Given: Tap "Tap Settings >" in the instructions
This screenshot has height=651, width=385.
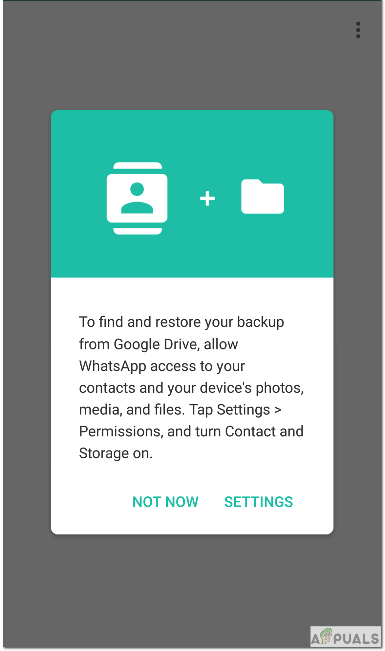Looking at the screenshot, I should point(235,409).
